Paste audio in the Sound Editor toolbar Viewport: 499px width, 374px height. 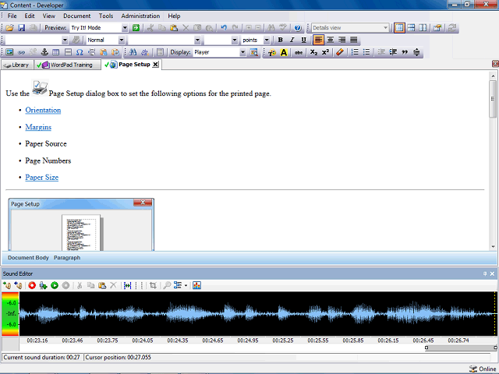click(102, 285)
